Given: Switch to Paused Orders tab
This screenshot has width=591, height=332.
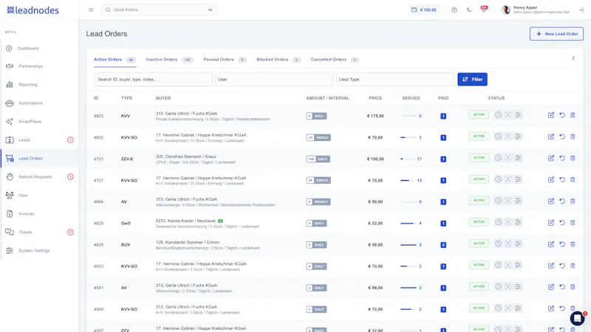Looking at the screenshot, I should tap(225, 60).
